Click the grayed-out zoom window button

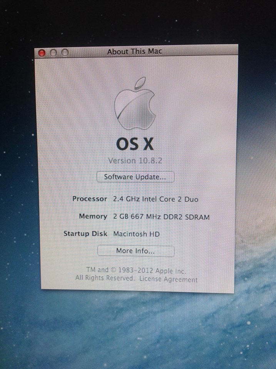pyautogui.click(x=65, y=53)
